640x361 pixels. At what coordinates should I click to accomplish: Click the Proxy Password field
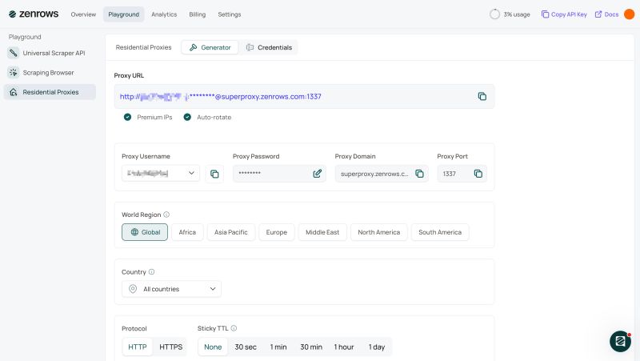279,173
